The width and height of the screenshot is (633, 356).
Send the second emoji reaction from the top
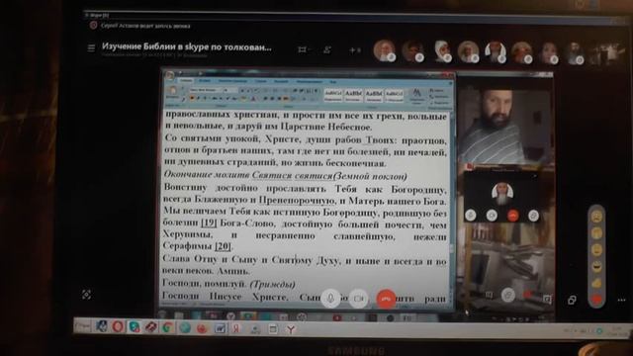tap(596, 233)
